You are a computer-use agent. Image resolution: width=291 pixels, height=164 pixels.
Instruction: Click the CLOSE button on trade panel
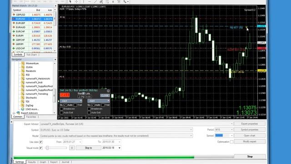(x=105, y=96)
